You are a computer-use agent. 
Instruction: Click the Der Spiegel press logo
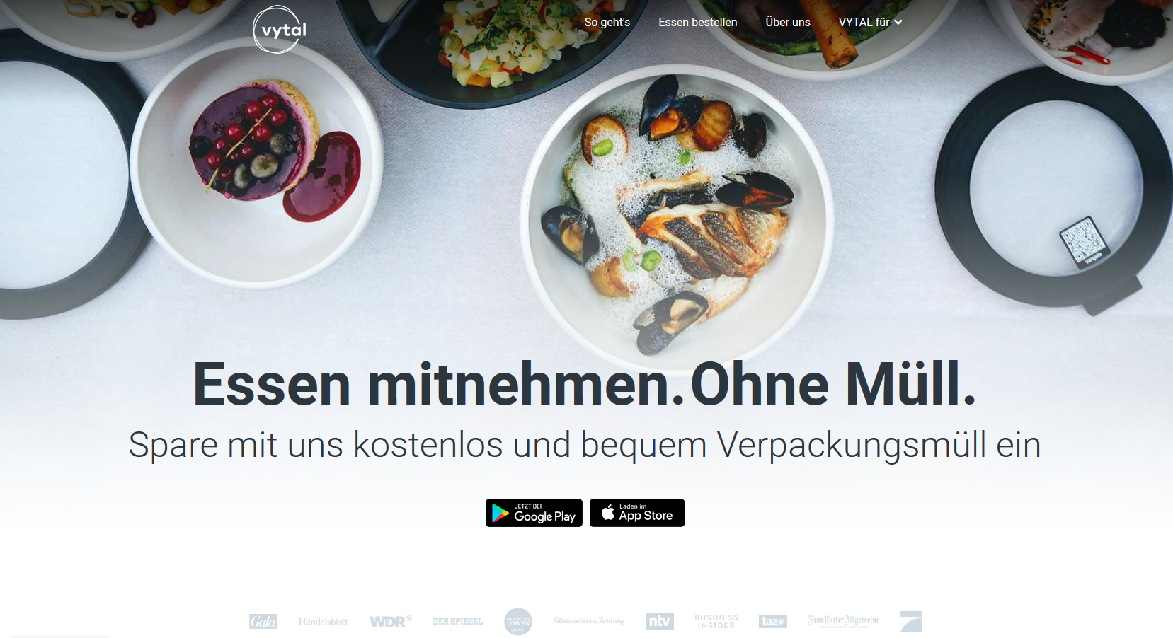pos(457,622)
